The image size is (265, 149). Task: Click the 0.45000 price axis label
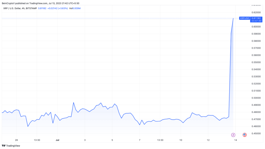click(255, 133)
